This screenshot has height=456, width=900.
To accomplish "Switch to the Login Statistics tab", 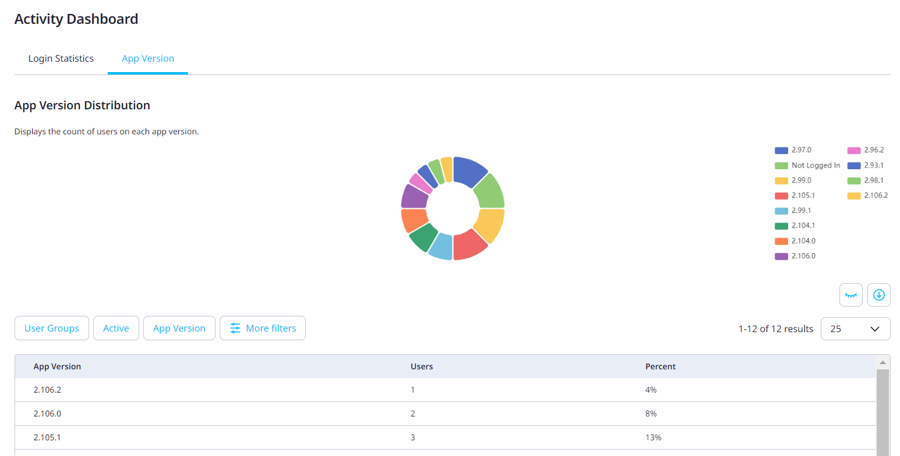I will [x=61, y=58].
